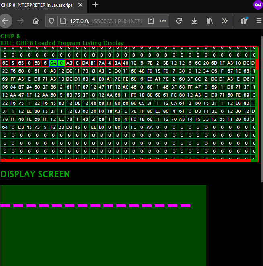Open the Downloads arrow icon

pos(194,21)
